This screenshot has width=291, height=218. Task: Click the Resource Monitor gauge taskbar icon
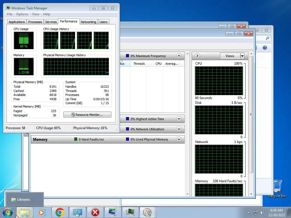coord(148,212)
